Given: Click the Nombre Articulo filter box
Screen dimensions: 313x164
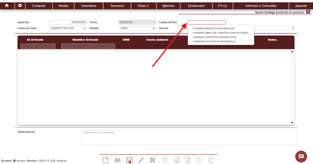Looking at the screenshot, I should click(x=88, y=46).
